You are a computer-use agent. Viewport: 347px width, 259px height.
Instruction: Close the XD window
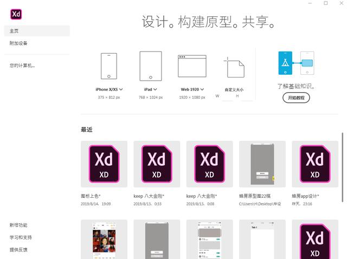click(x=342, y=3)
